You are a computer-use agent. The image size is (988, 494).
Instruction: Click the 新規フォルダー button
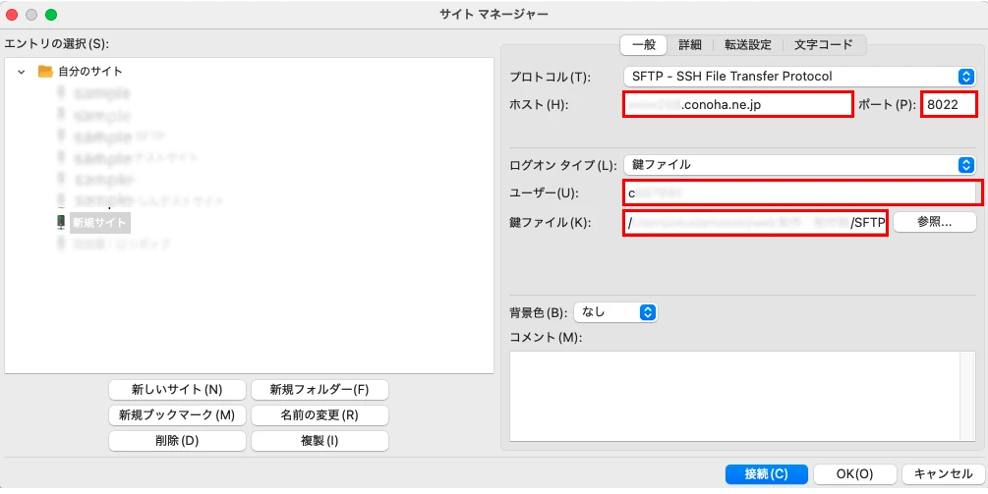[320, 390]
